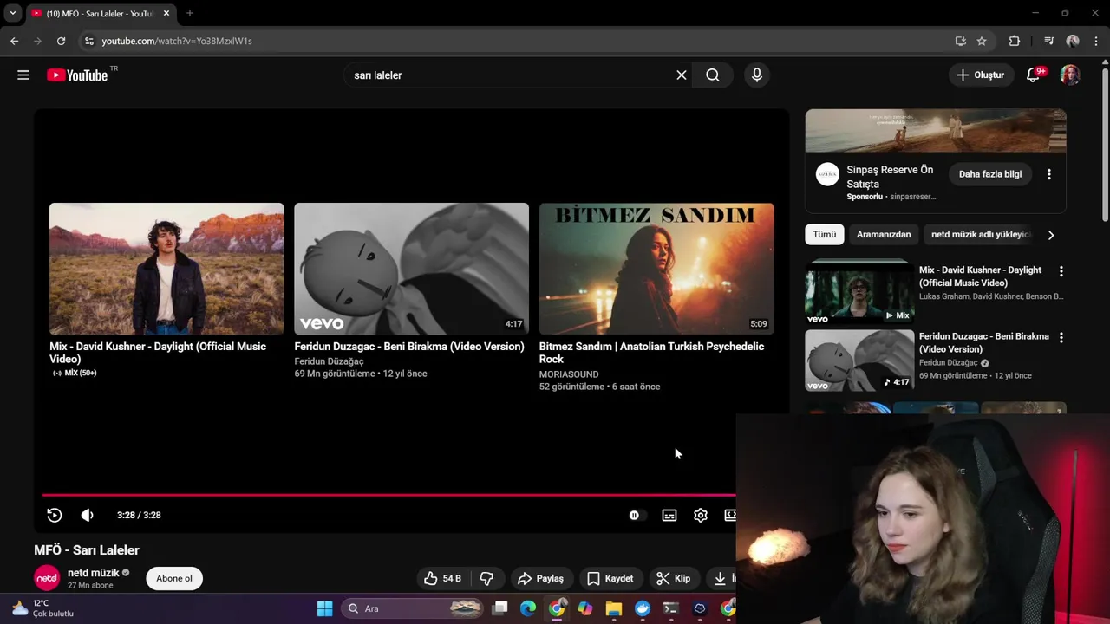Play the Bitmez Sandım end-screen thumbnail
Viewport: 1110px width, 624px height.
[x=656, y=269]
